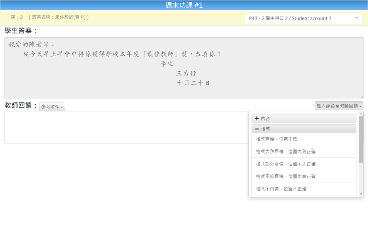Click the comment list scrollbar up arrow
This screenshot has width=368, height=234.
point(361,114)
